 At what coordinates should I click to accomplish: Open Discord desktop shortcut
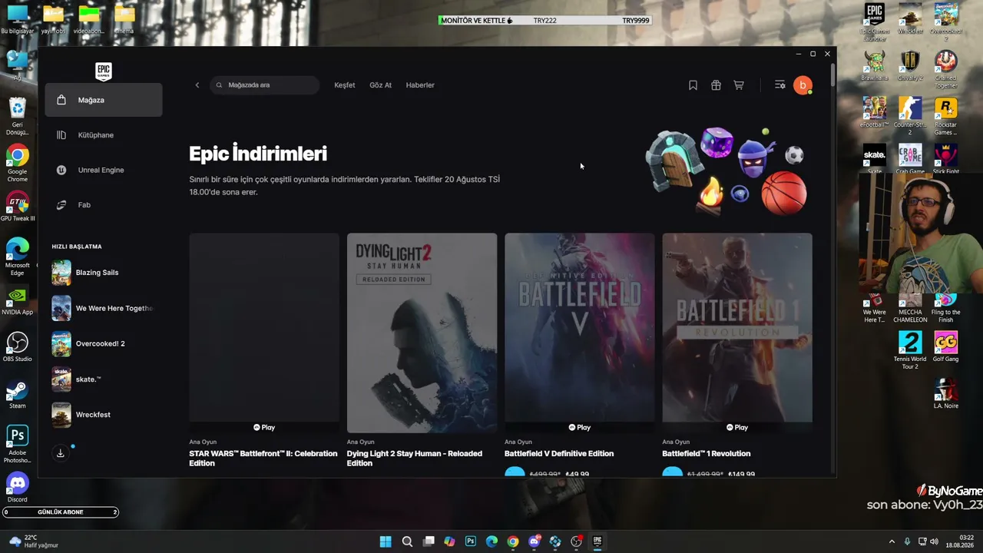click(x=17, y=488)
